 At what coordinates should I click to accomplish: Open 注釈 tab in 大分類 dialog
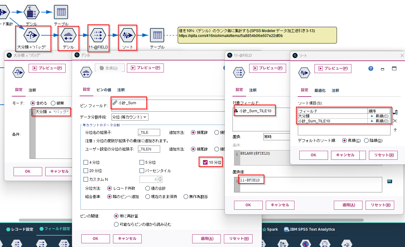coord(32,90)
